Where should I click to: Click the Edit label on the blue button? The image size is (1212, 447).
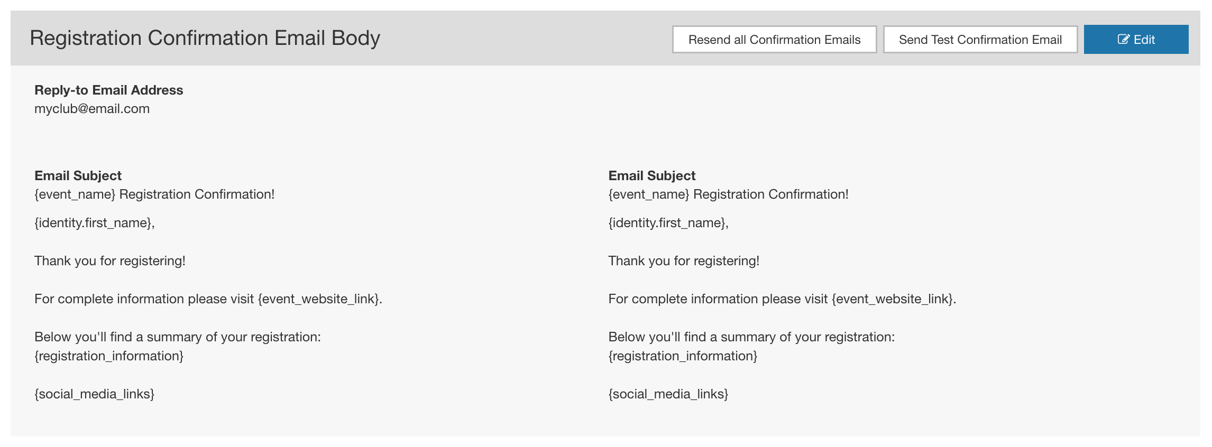coord(1144,40)
